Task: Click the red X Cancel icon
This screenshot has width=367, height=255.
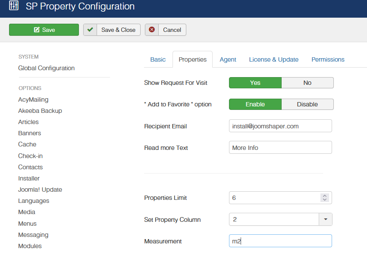Action: 152,30
